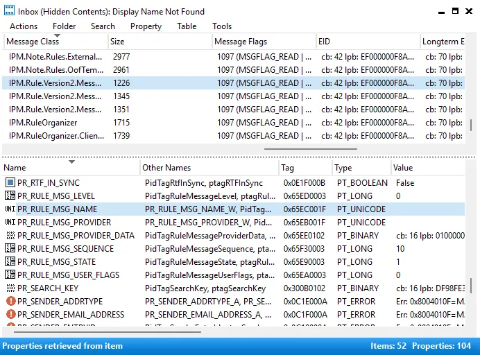Click the horizontal scrollbar of the property pane
Screen dimensions: 480x355
coord(107,331)
